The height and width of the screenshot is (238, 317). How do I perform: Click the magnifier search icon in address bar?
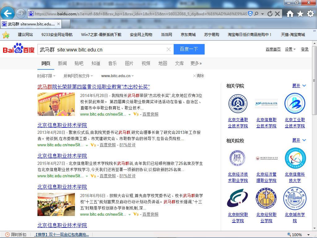tap(256, 14)
